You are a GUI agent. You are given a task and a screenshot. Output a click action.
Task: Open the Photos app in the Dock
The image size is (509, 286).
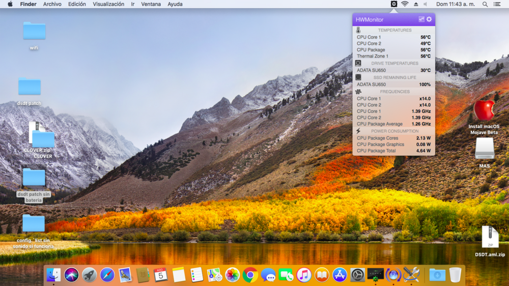[x=232, y=275]
